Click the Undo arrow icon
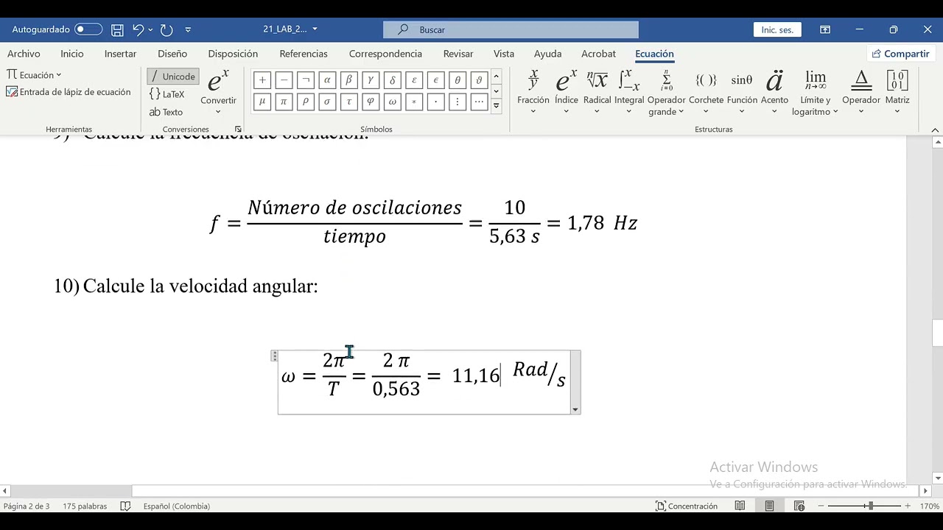The image size is (943, 530). pyautogui.click(x=138, y=29)
